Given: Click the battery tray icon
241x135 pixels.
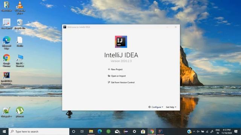Looking at the screenshot, I should [203, 132].
